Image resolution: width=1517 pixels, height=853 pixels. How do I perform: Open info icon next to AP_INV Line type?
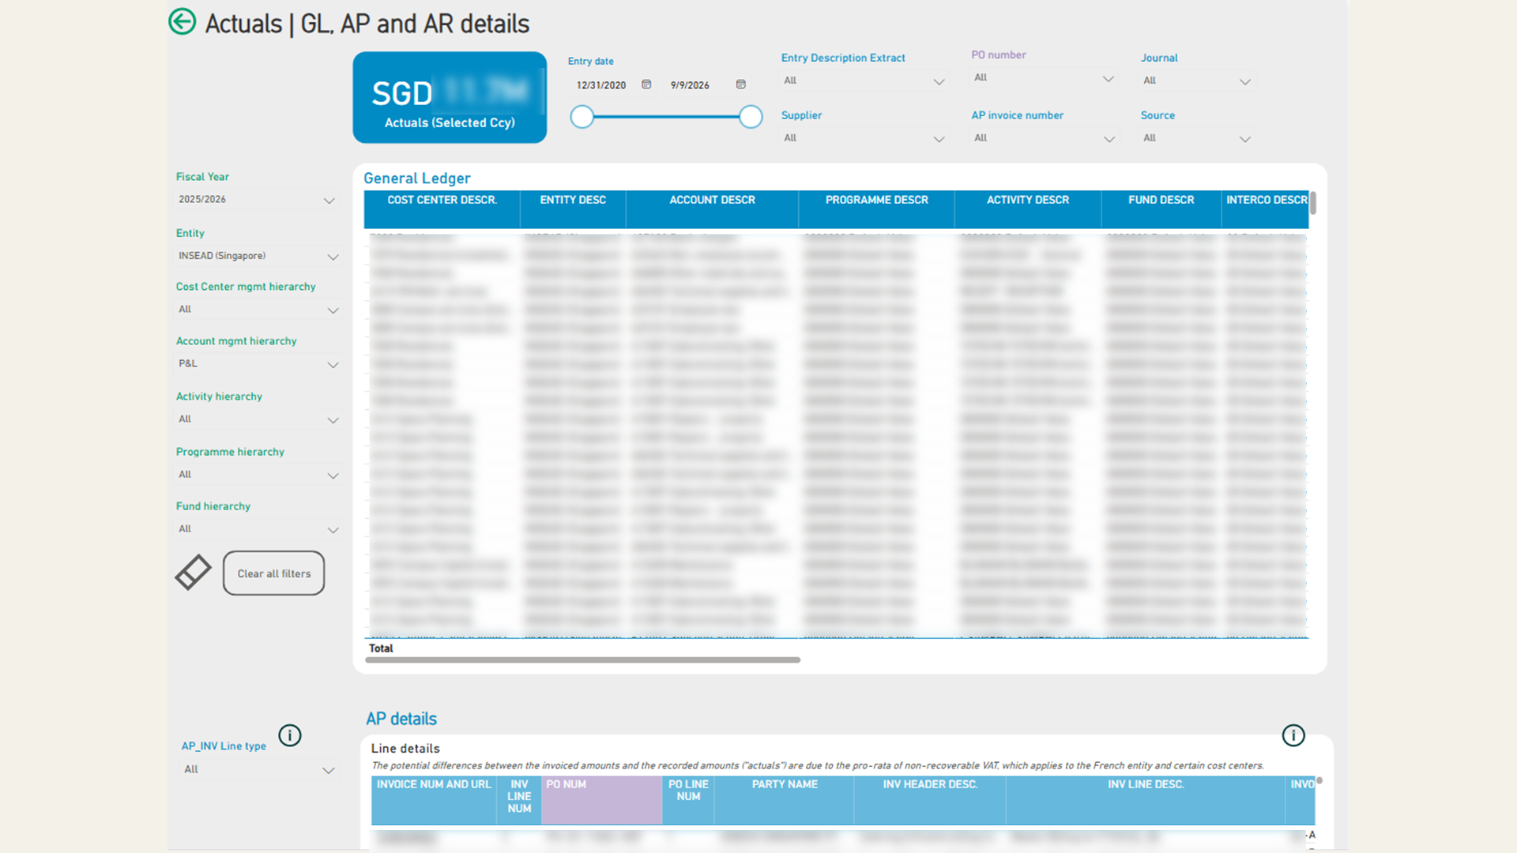point(290,735)
